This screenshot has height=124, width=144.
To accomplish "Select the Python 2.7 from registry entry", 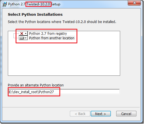I will (x=48, y=33).
